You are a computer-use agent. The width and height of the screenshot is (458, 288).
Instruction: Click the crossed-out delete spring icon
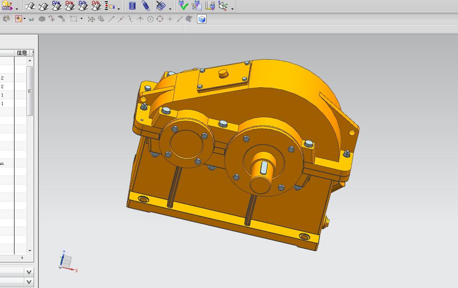(x=161, y=6)
